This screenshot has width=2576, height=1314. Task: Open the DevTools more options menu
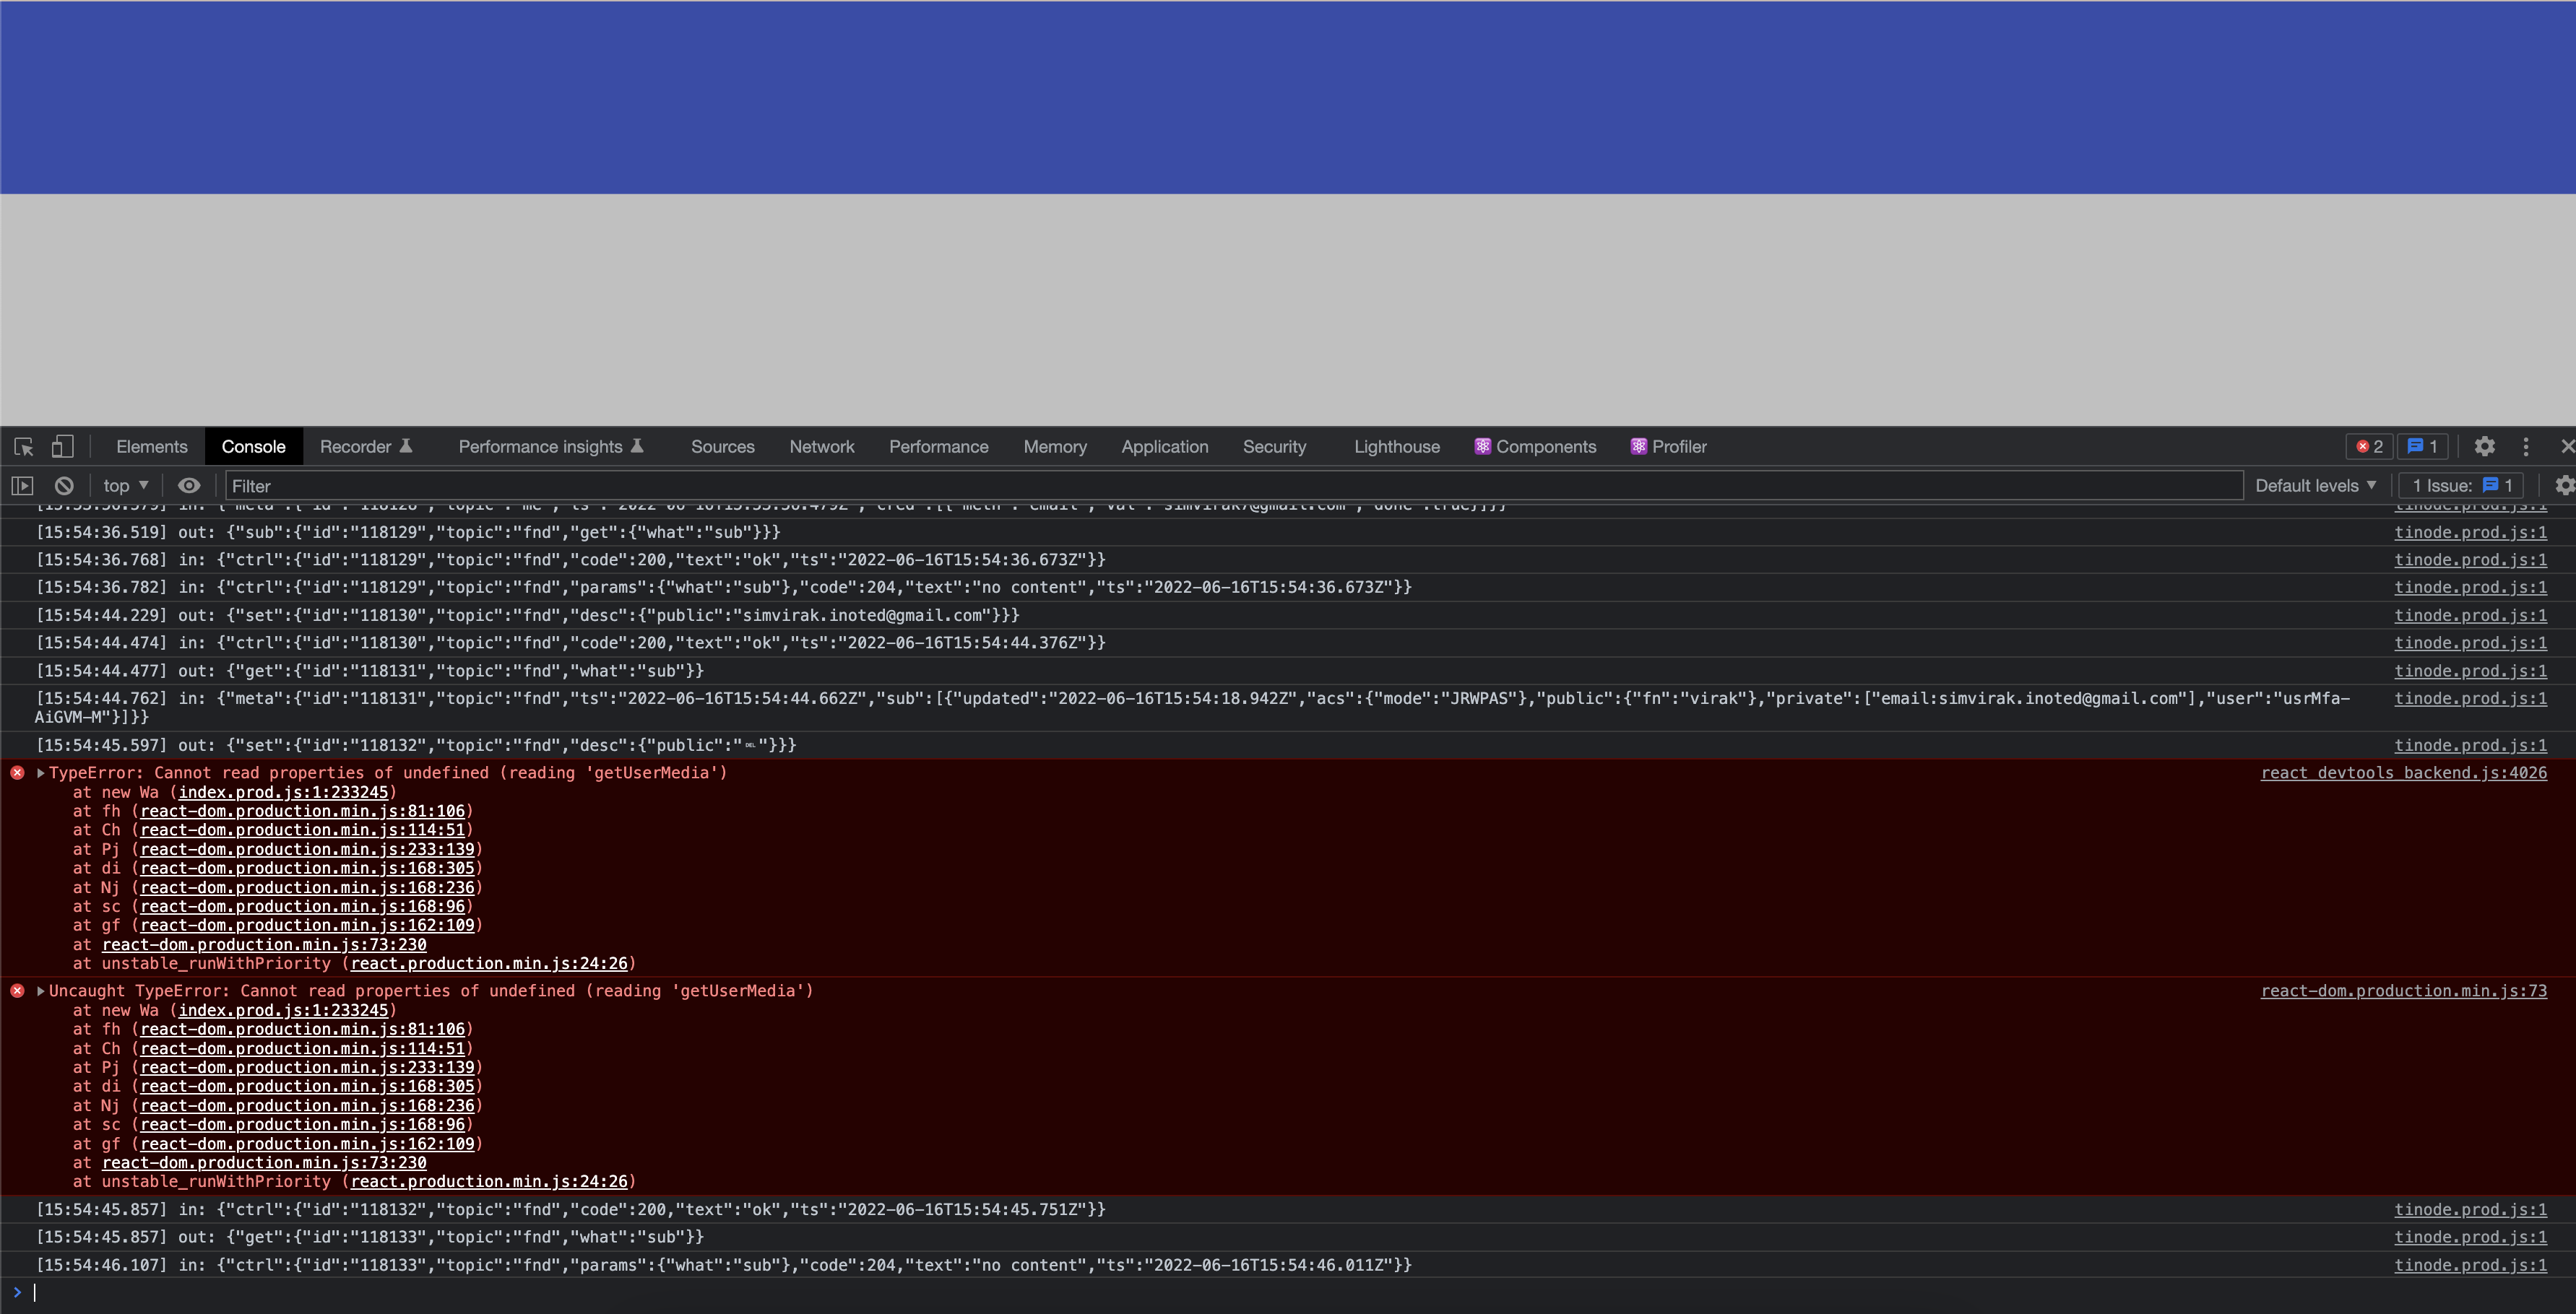pyautogui.click(x=2527, y=447)
